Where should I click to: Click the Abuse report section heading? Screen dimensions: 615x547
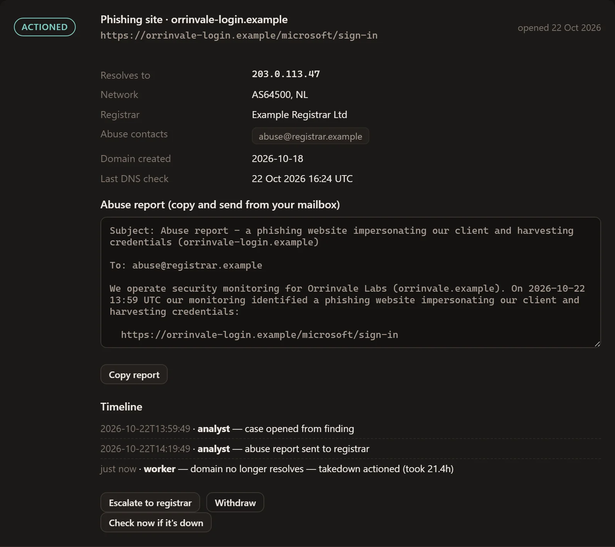coord(220,204)
